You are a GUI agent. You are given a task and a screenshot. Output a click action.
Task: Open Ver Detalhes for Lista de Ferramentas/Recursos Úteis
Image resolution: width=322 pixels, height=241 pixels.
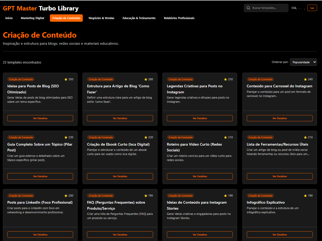(279, 176)
